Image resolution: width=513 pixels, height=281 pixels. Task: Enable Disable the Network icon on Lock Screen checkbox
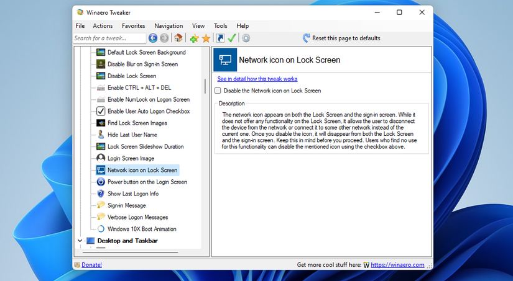tap(218, 91)
